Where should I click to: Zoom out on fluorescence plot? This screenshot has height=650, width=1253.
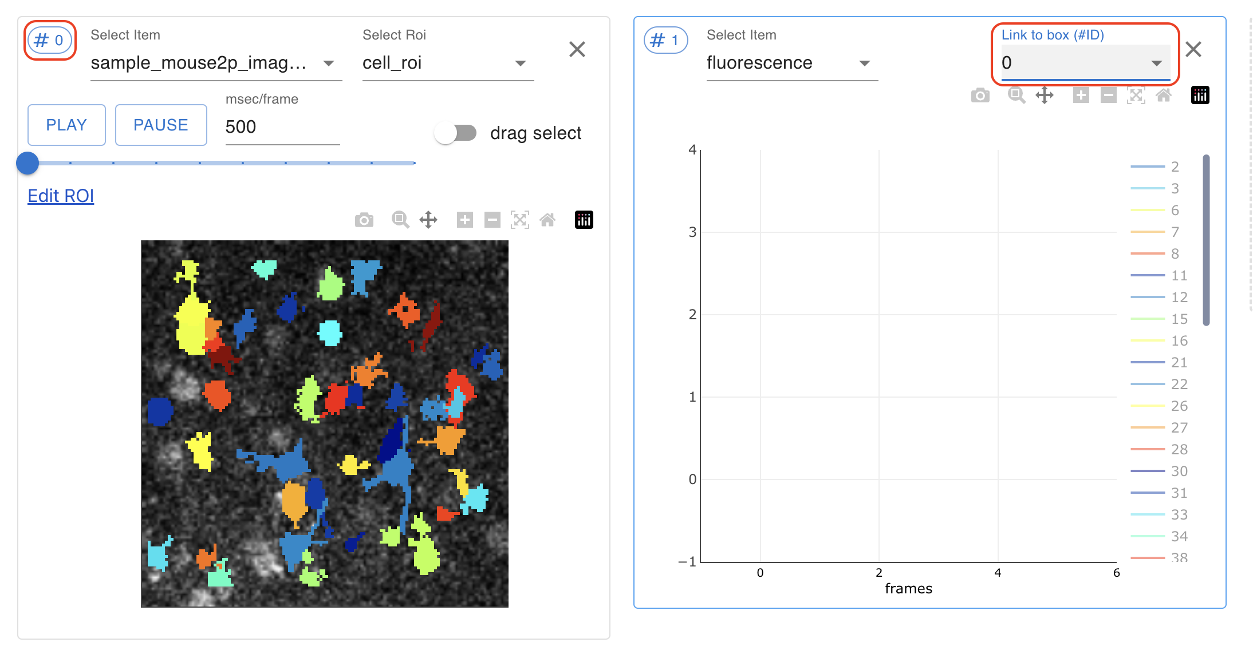coord(1109,95)
